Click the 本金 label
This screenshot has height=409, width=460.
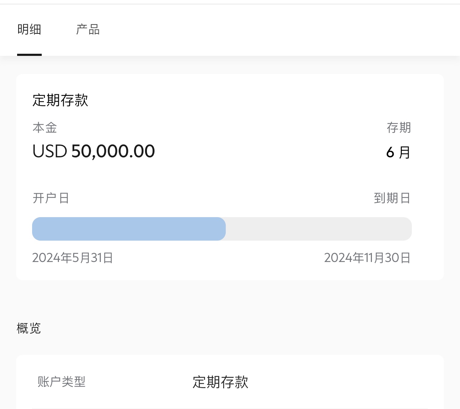[x=45, y=127]
